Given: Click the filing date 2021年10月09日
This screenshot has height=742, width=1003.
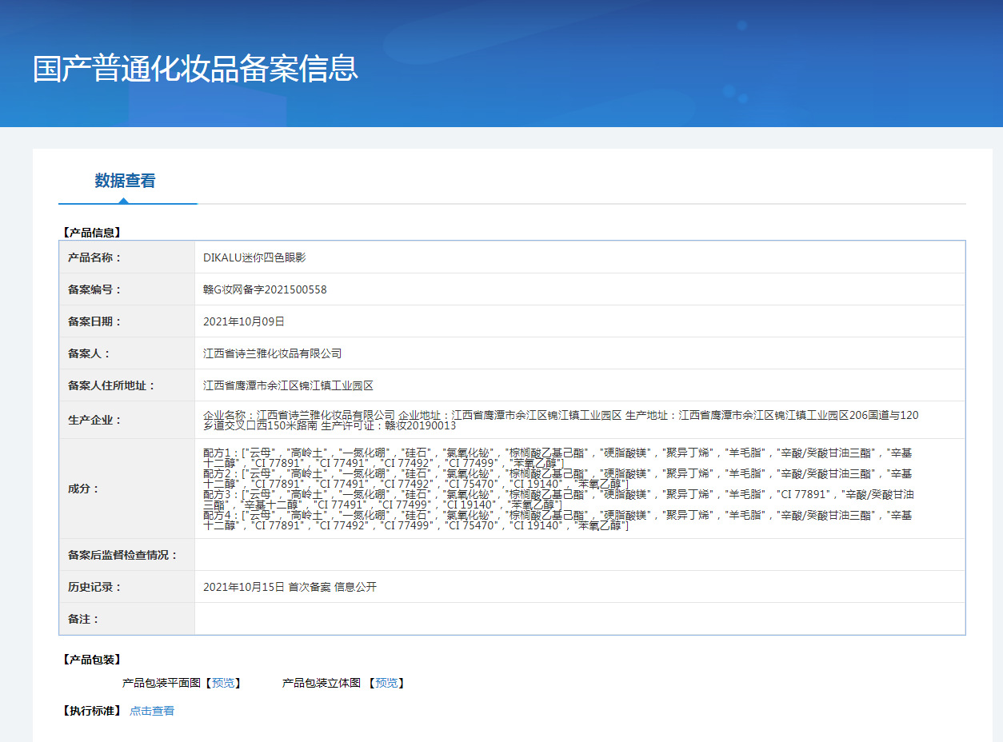Looking at the screenshot, I should click(x=244, y=321).
